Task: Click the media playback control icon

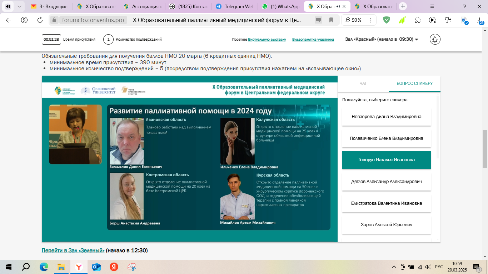Action: coord(433,20)
